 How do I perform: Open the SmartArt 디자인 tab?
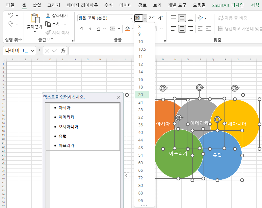click(228, 5)
